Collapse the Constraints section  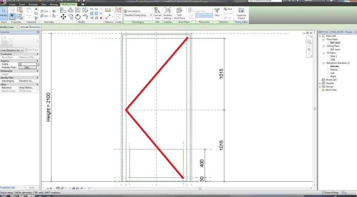38,54
